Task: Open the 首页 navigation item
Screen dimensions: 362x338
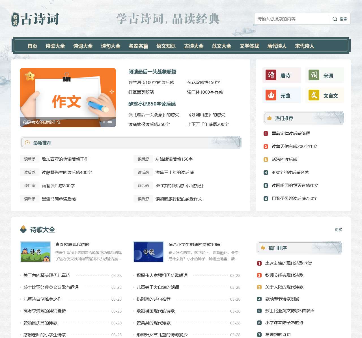Action: pyautogui.click(x=32, y=46)
